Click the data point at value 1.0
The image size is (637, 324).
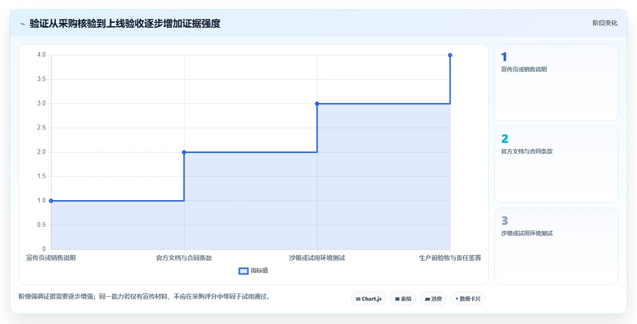tap(51, 201)
